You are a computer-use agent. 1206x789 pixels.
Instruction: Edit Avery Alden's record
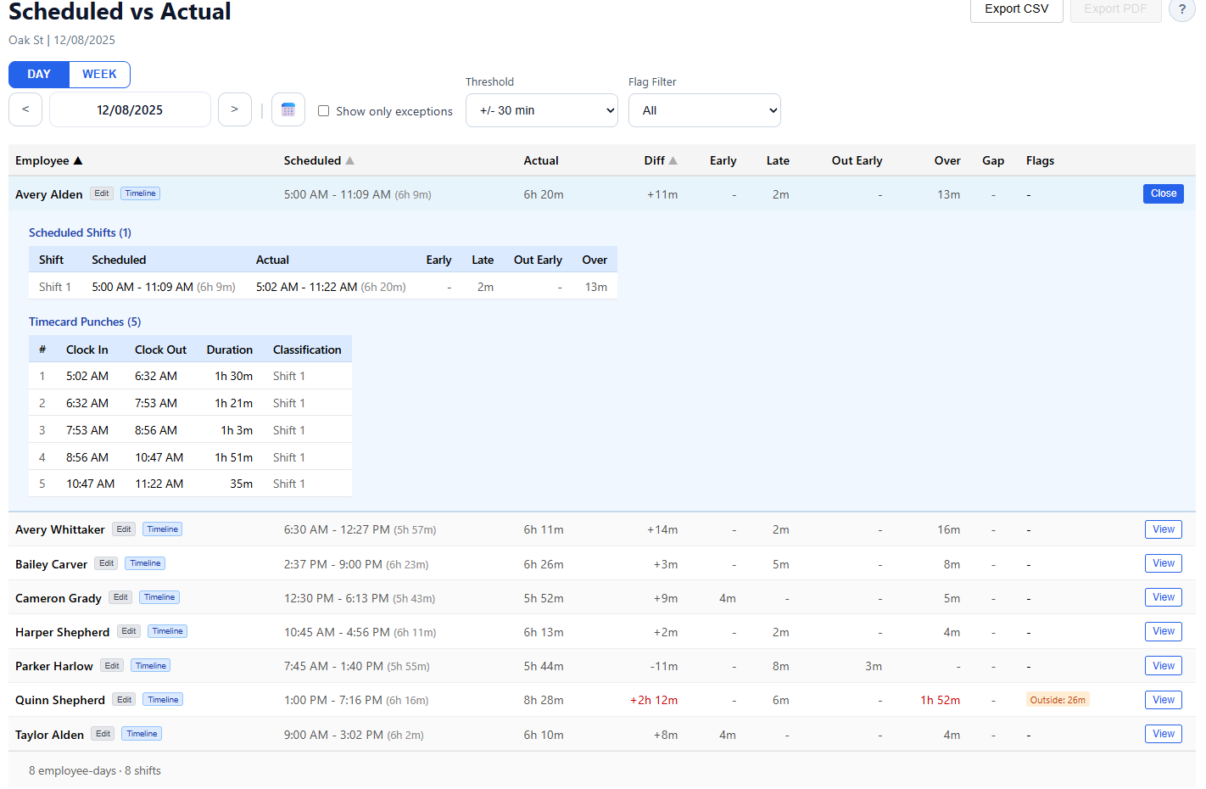pos(102,193)
